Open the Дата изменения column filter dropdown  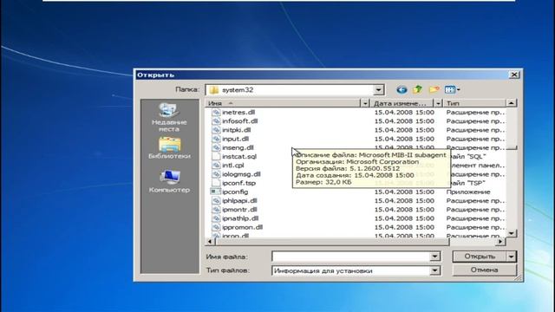pos(438,103)
